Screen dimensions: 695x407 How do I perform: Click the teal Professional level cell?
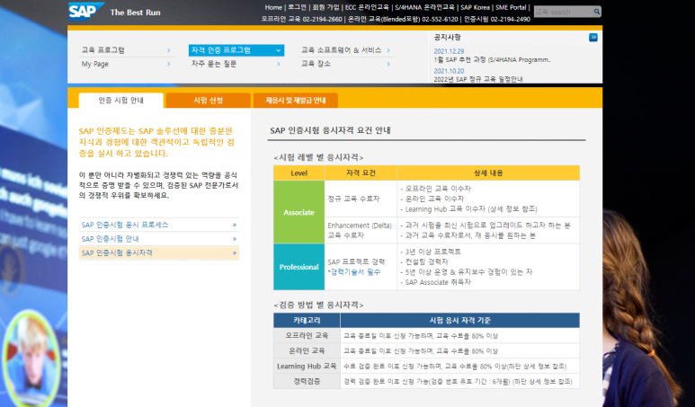point(298,267)
